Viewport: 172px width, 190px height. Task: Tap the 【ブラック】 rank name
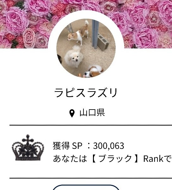coord(115,159)
